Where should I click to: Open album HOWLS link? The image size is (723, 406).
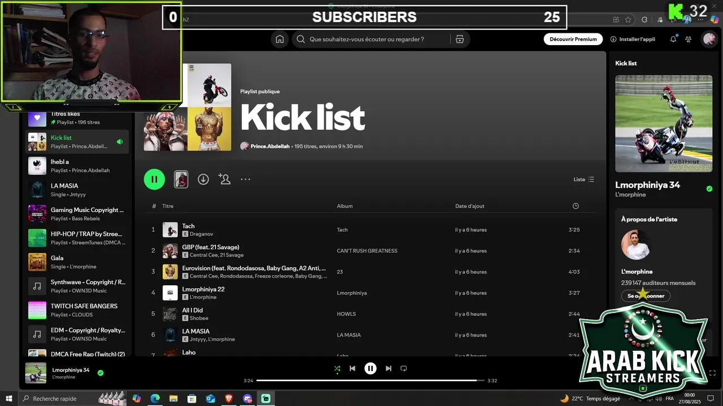pyautogui.click(x=346, y=314)
